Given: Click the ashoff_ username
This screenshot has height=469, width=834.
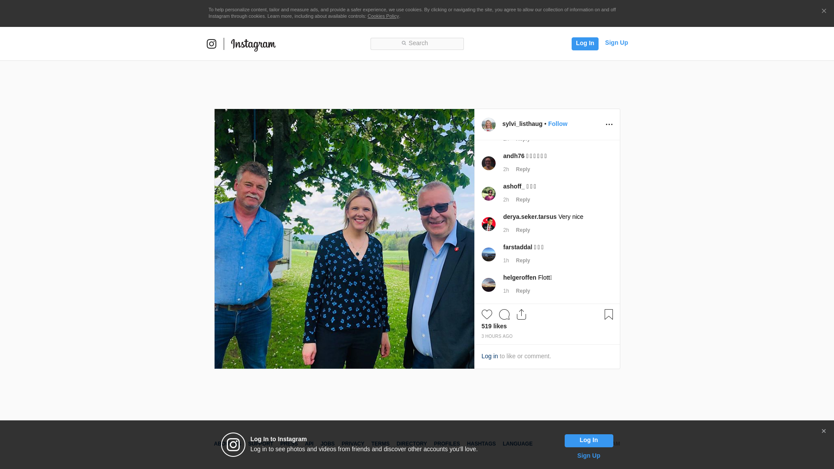Looking at the screenshot, I should [514, 186].
